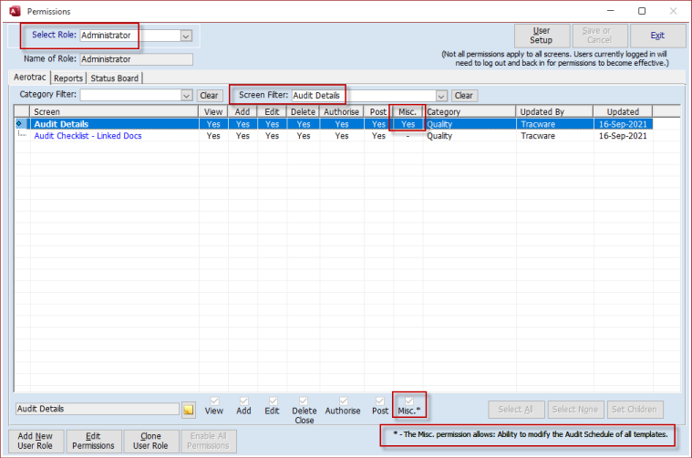Click the User Setup button
The image size is (692, 458).
click(541, 36)
